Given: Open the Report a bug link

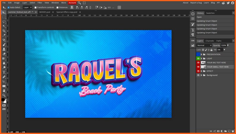Looking at the screenshot, I should (x=196, y=3).
